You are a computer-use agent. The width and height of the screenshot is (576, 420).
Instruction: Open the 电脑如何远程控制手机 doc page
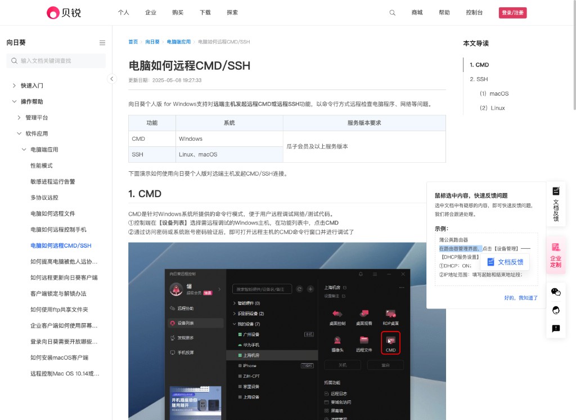coord(58,230)
